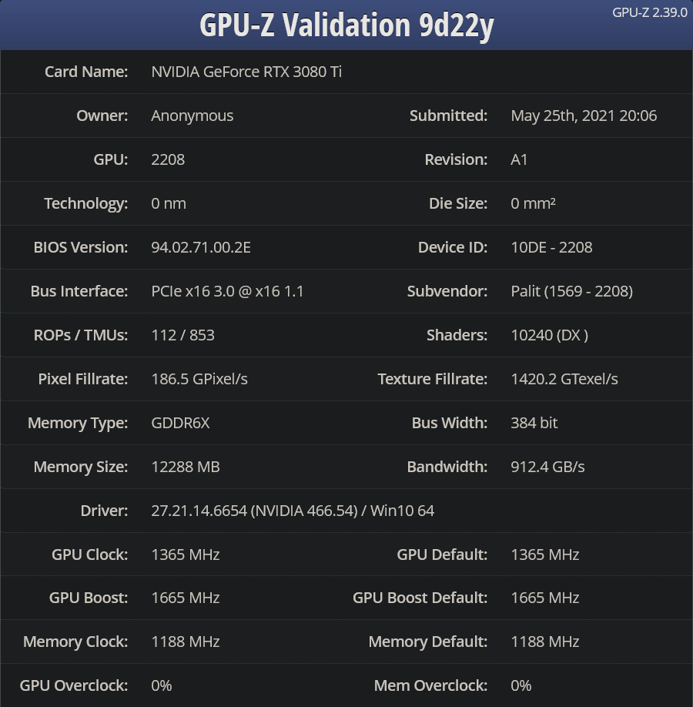Click the 'Subvendor:' label
Screen dimensions: 693x707
pos(447,291)
